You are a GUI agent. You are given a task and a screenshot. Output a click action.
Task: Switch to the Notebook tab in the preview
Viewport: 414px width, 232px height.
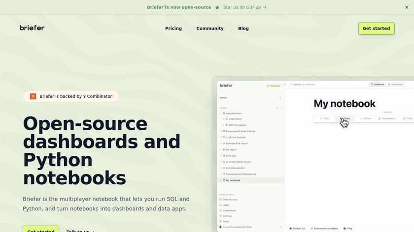378,85
